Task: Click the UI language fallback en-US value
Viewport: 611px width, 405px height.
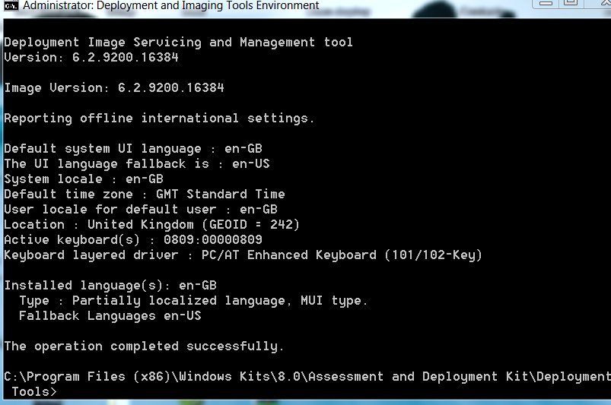Action: click(x=251, y=164)
